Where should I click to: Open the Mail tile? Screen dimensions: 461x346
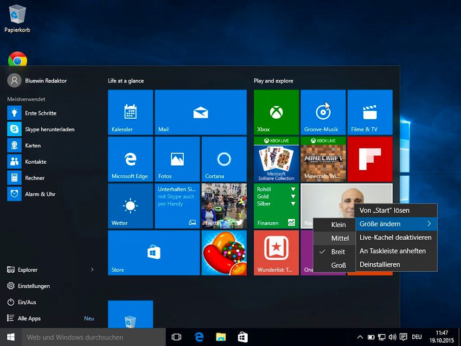point(200,112)
